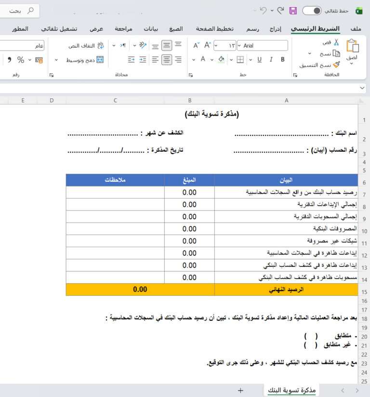Click the text Orientation icon
370x397 pixels.
coord(143,45)
